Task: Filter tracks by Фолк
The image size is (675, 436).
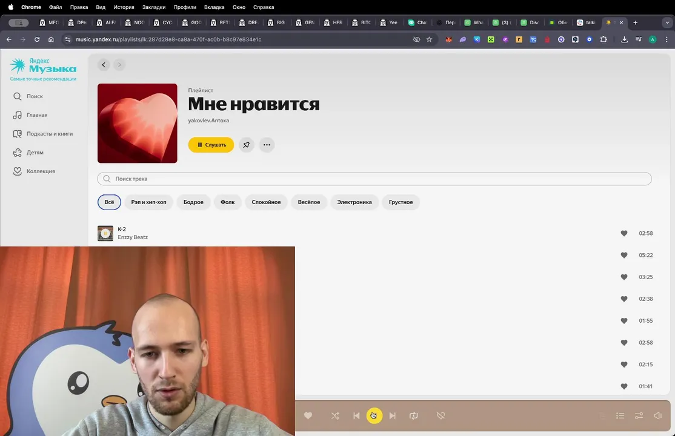Action: (x=228, y=202)
